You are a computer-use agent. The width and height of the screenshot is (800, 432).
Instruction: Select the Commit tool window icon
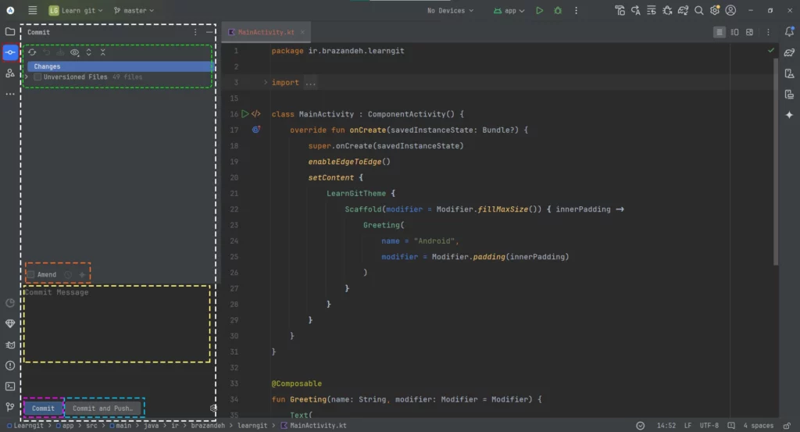tap(10, 52)
